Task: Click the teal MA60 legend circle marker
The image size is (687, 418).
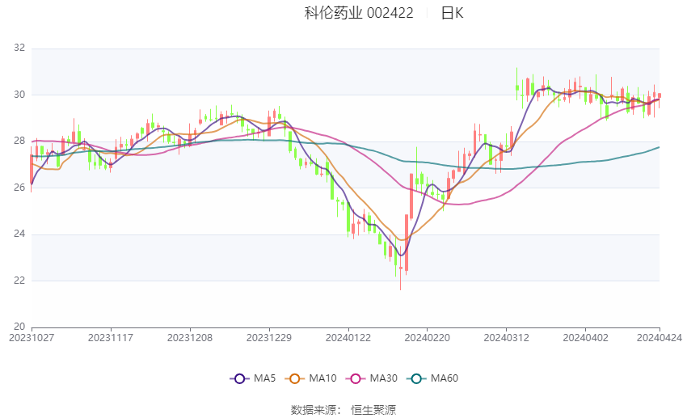Action: pos(417,378)
